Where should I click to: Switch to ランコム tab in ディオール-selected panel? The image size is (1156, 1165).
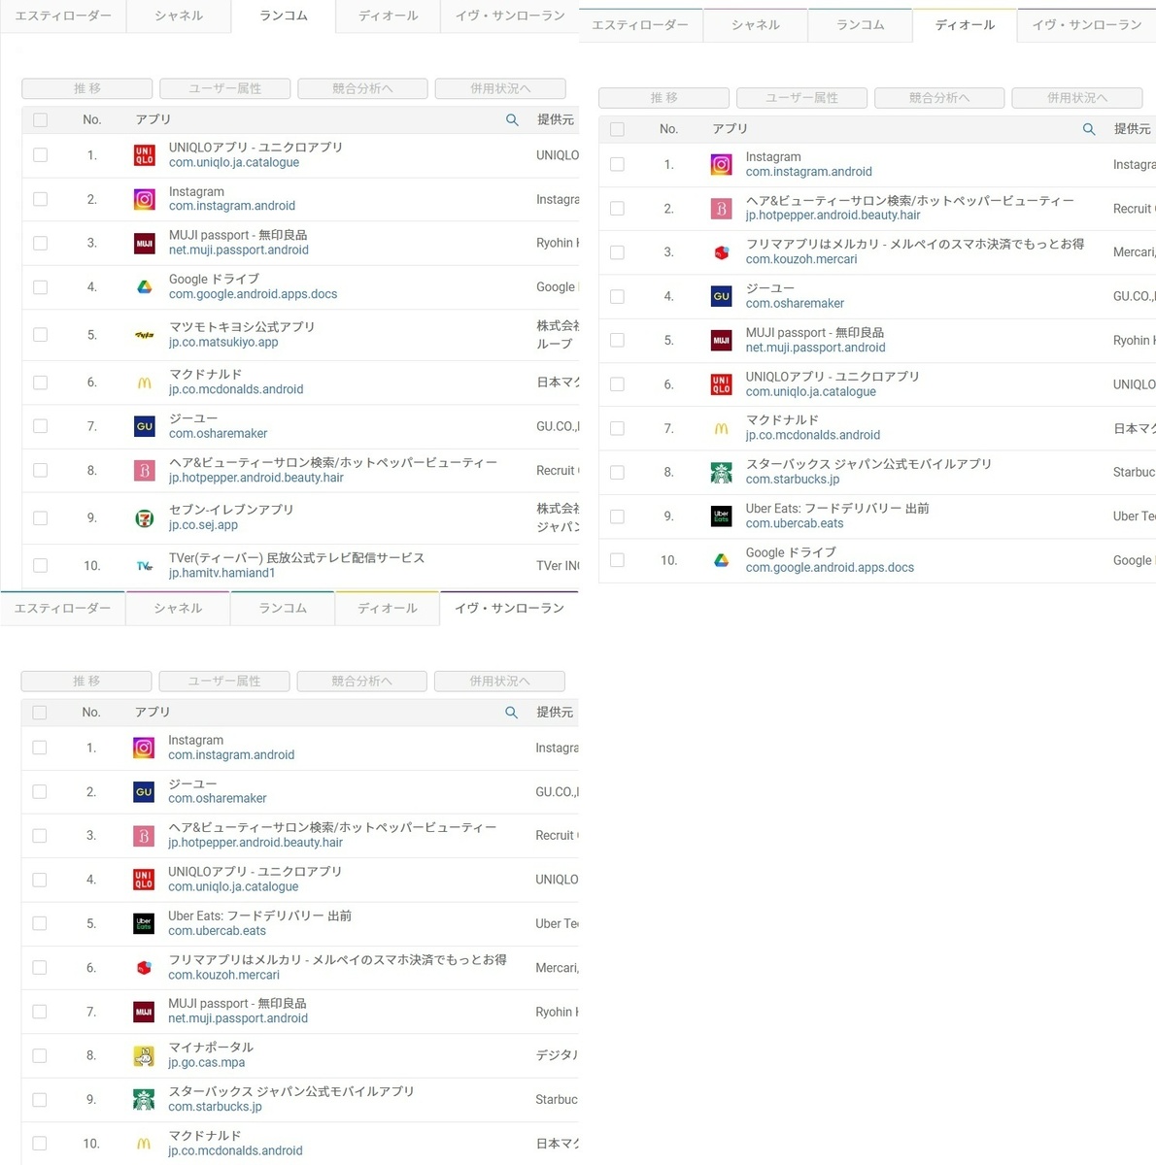860,25
